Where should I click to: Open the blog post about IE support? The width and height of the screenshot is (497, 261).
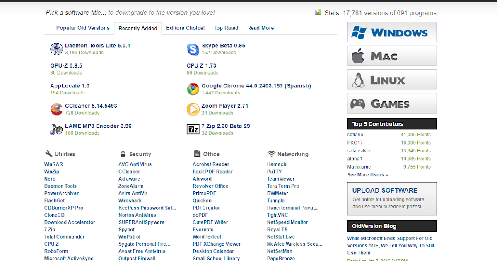(x=391, y=246)
